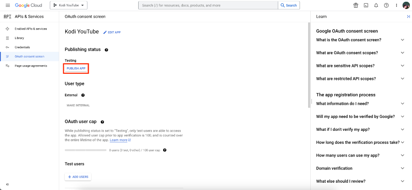Click the PUBLISH APP button
The height and width of the screenshot is (190, 412).
pyautogui.click(x=76, y=68)
